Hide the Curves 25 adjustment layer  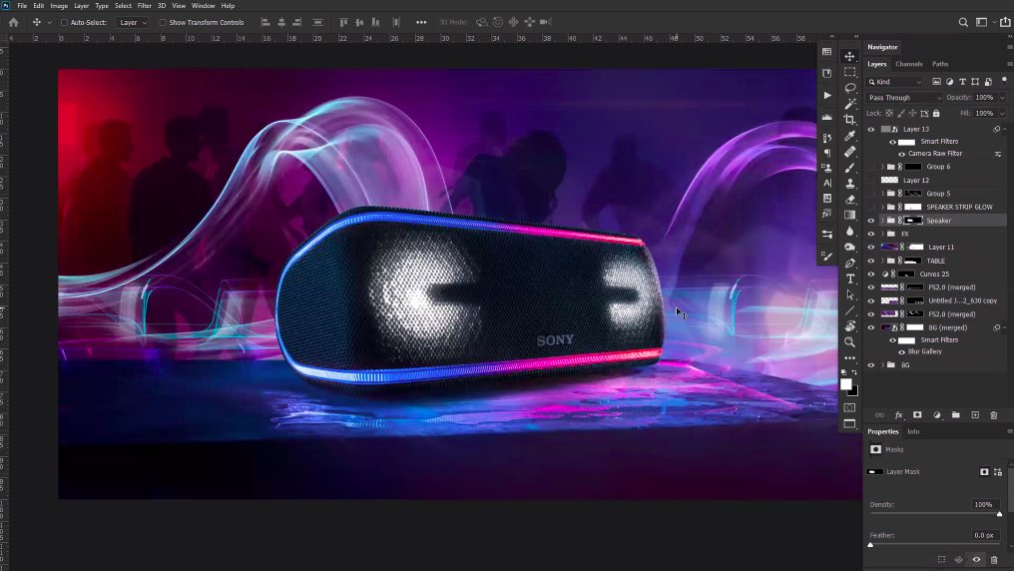pos(871,275)
